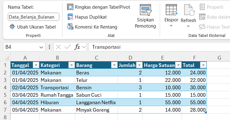The height and width of the screenshot is (120, 230).
Task: Click cell containing Langganan Netflix
Action: [x=96, y=102]
